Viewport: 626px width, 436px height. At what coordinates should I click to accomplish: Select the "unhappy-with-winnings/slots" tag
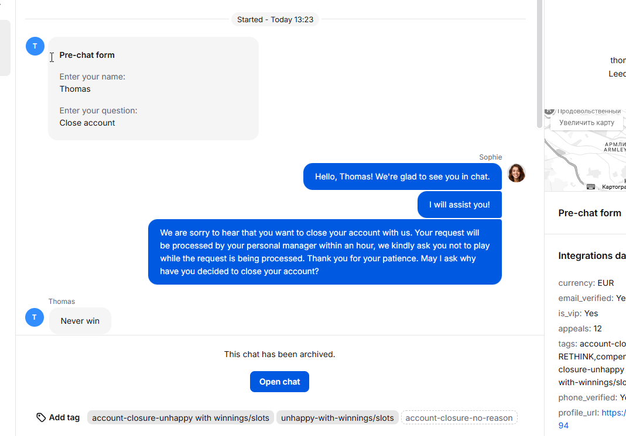pyautogui.click(x=337, y=417)
